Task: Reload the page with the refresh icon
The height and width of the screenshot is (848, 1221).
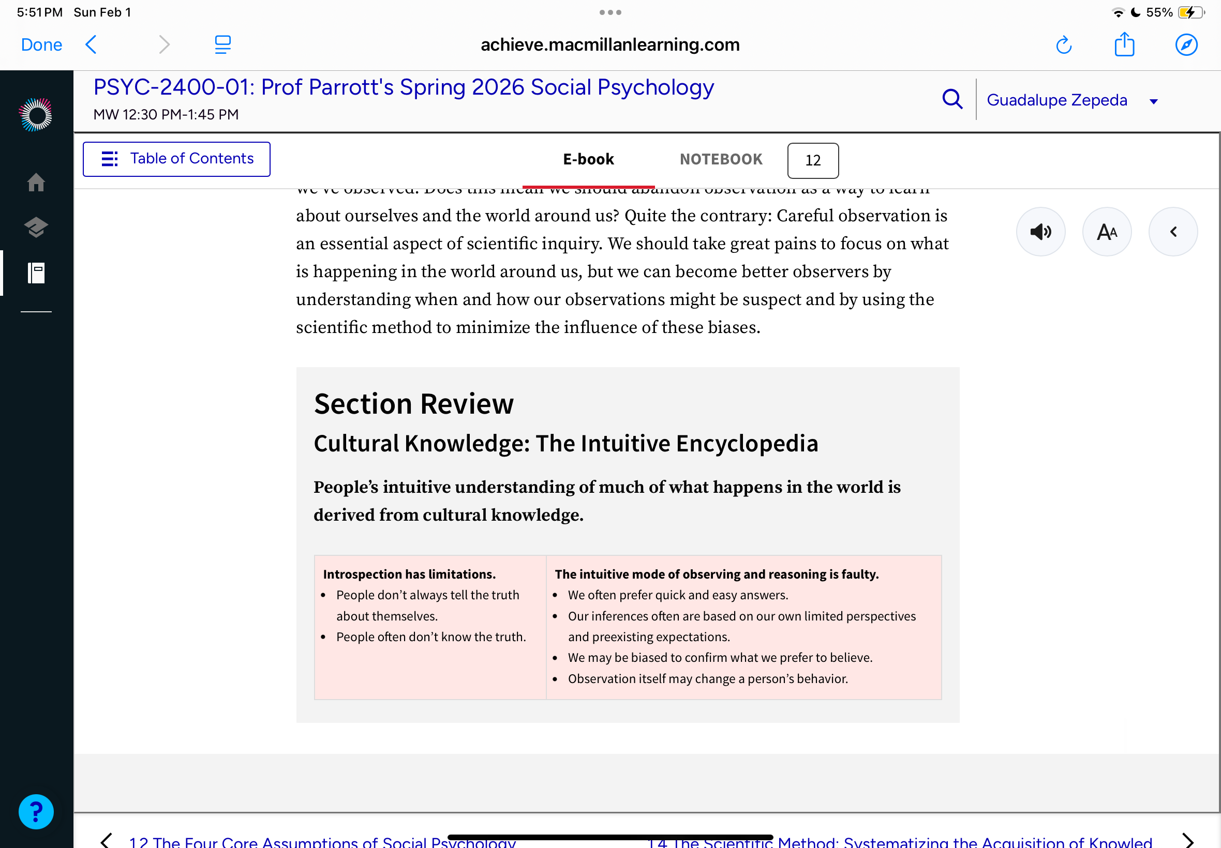Action: click(1064, 44)
